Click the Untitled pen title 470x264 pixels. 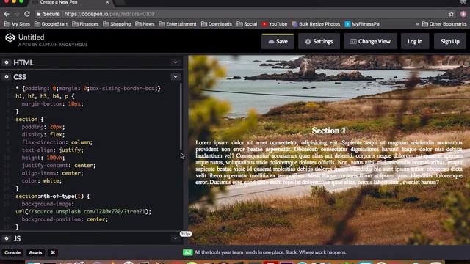[x=31, y=37]
